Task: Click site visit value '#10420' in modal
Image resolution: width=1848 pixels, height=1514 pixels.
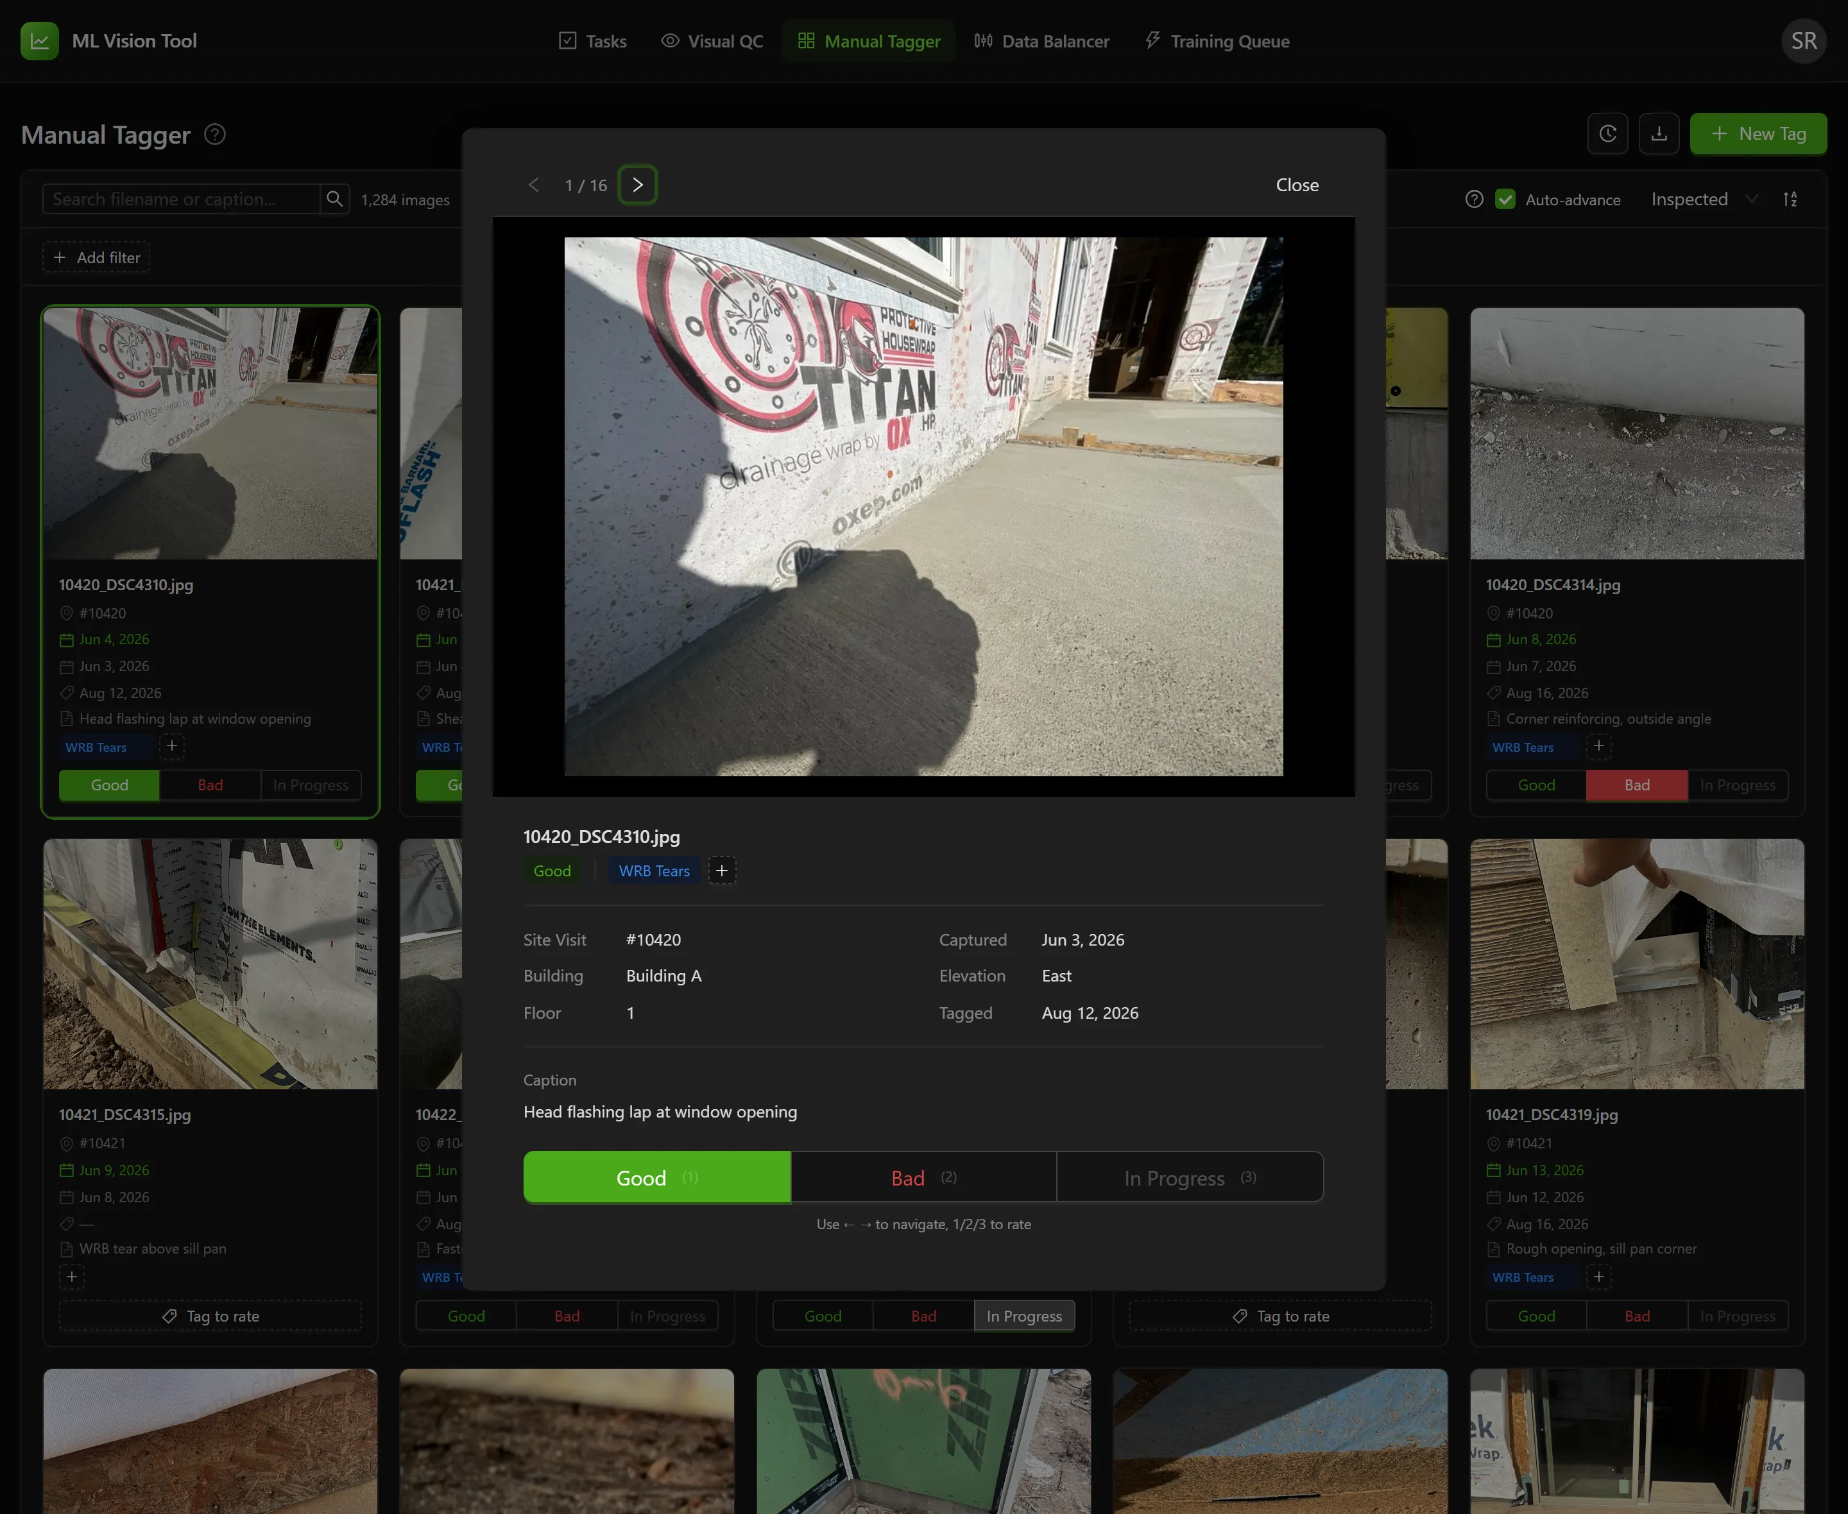Action: coord(653,940)
